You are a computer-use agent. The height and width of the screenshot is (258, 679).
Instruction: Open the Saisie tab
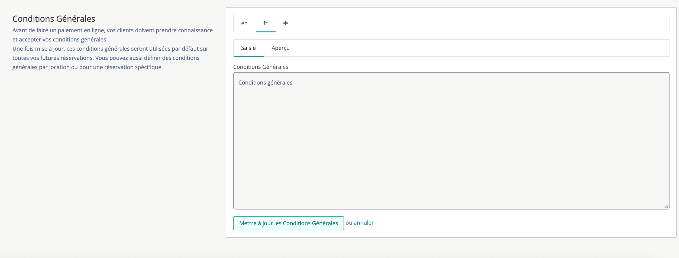[x=248, y=48]
